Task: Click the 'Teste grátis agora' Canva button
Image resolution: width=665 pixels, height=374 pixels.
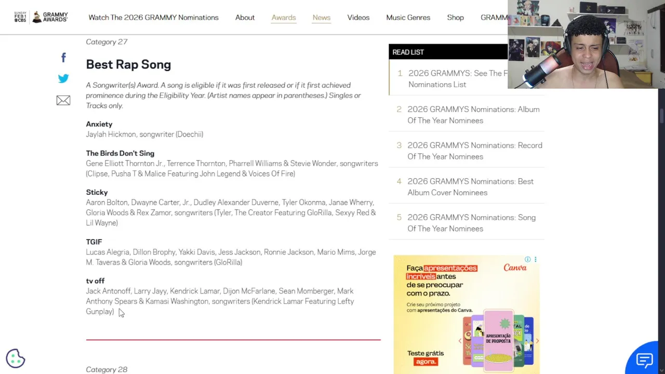Action: tap(425, 357)
